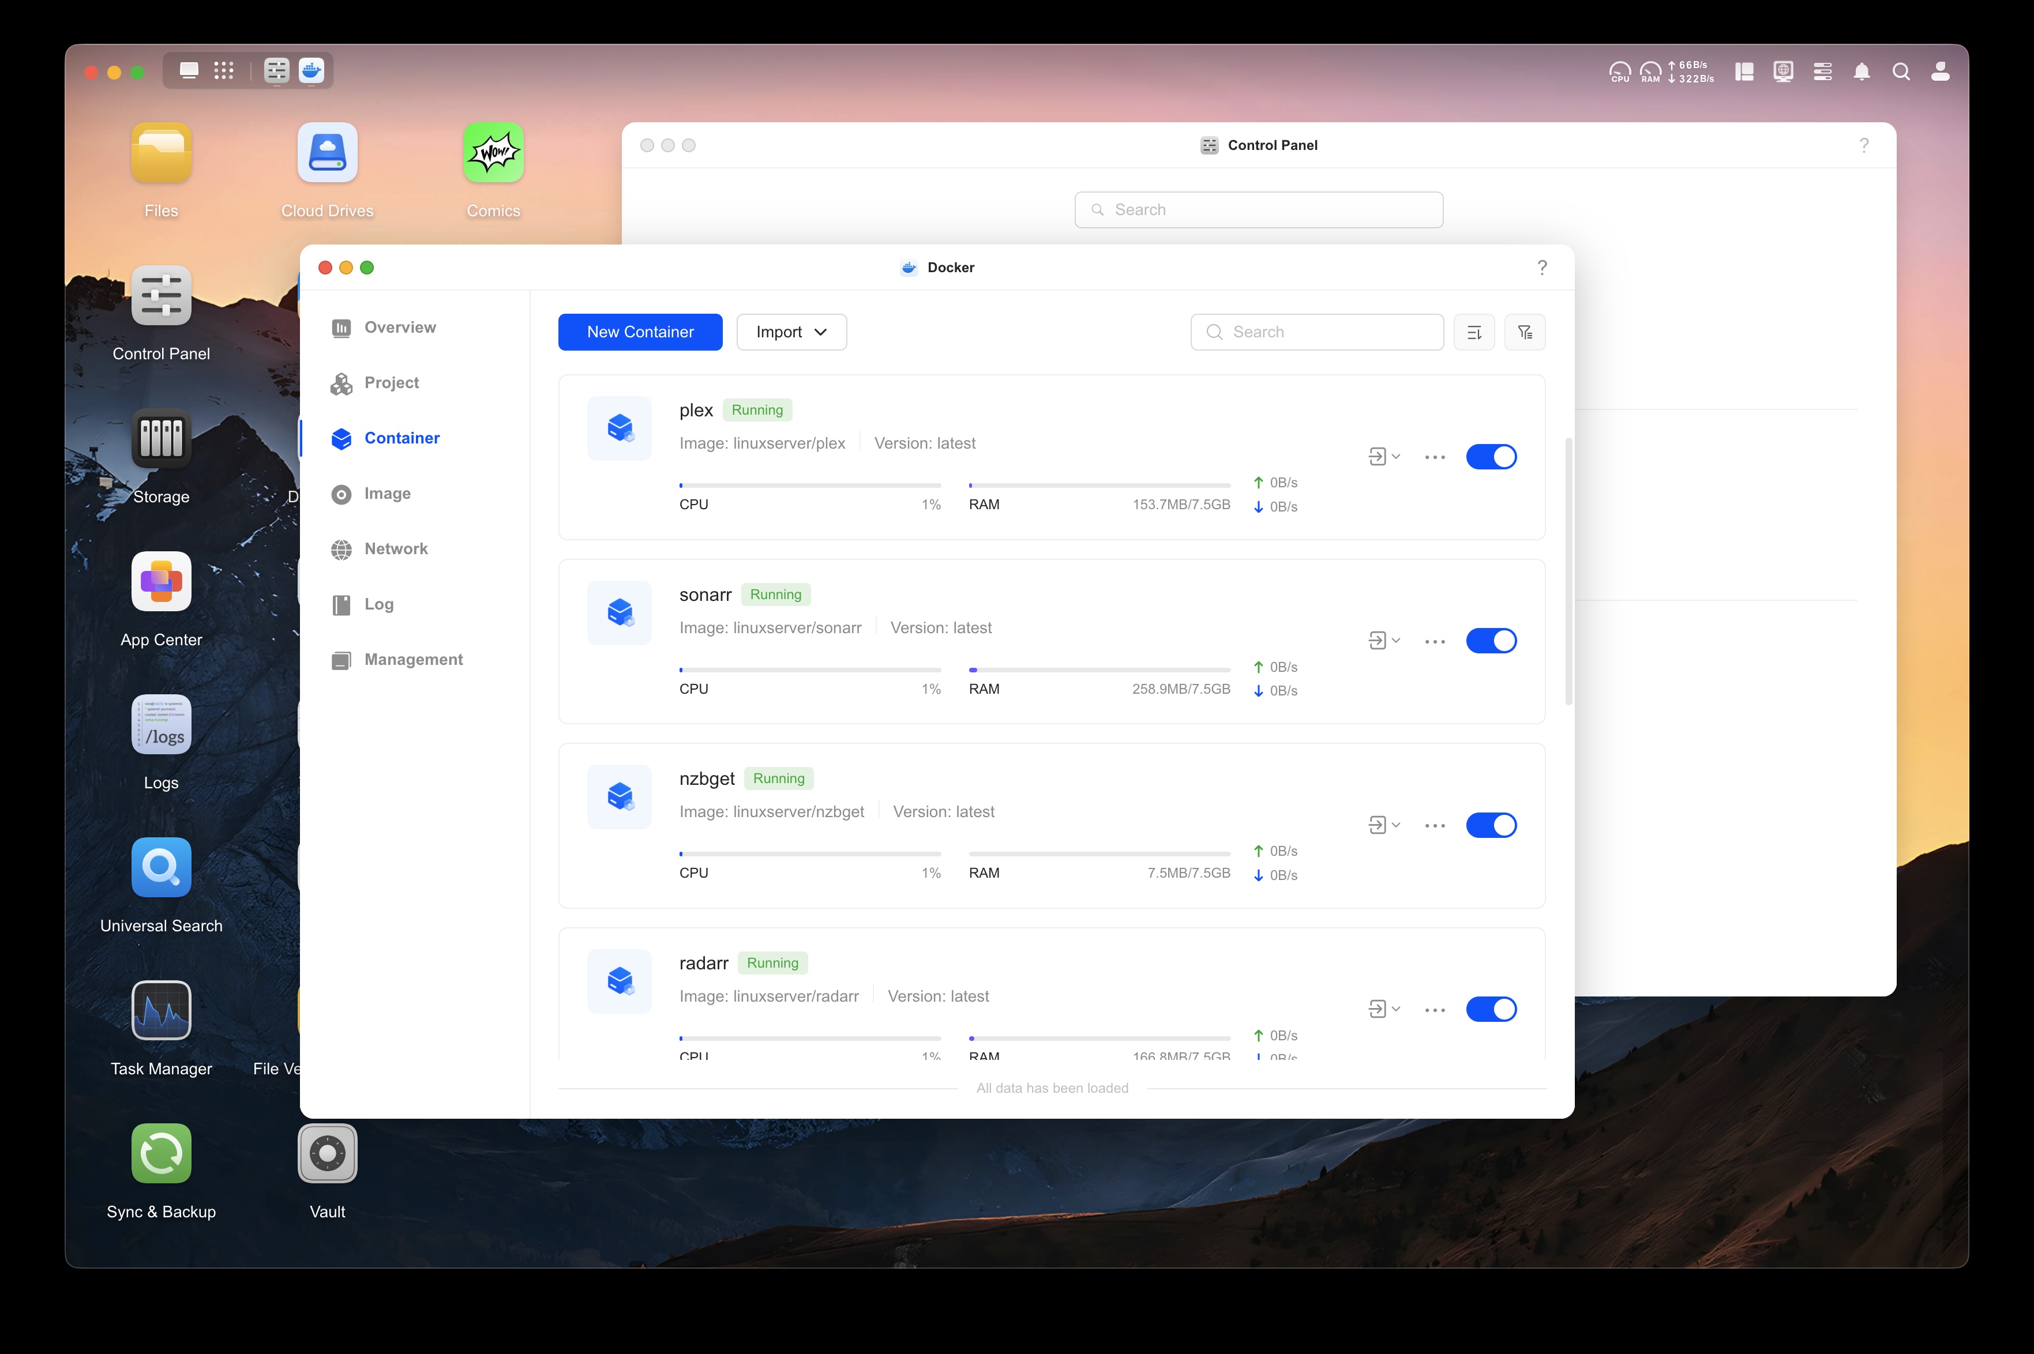Disable the sonarr container

[1492, 640]
